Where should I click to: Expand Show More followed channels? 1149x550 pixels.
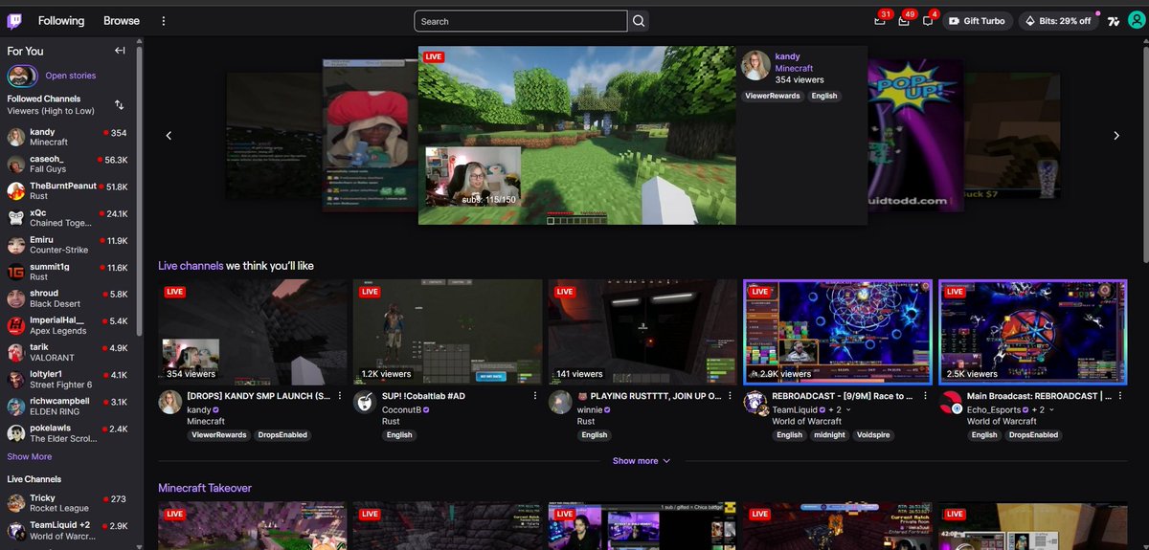point(30,457)
